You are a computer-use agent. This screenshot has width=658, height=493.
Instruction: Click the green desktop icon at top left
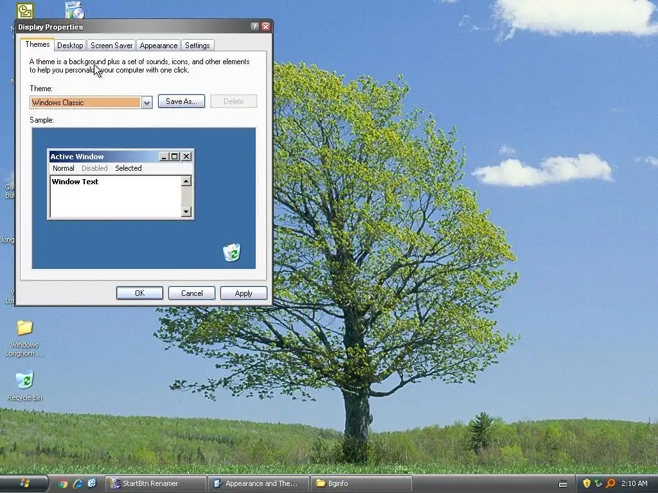pos(25,10)
